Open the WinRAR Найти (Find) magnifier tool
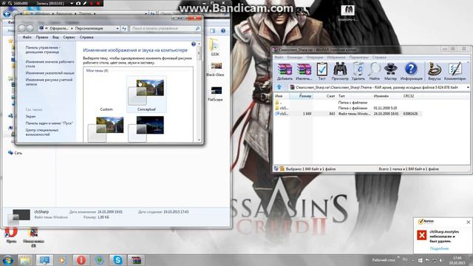 375,72
